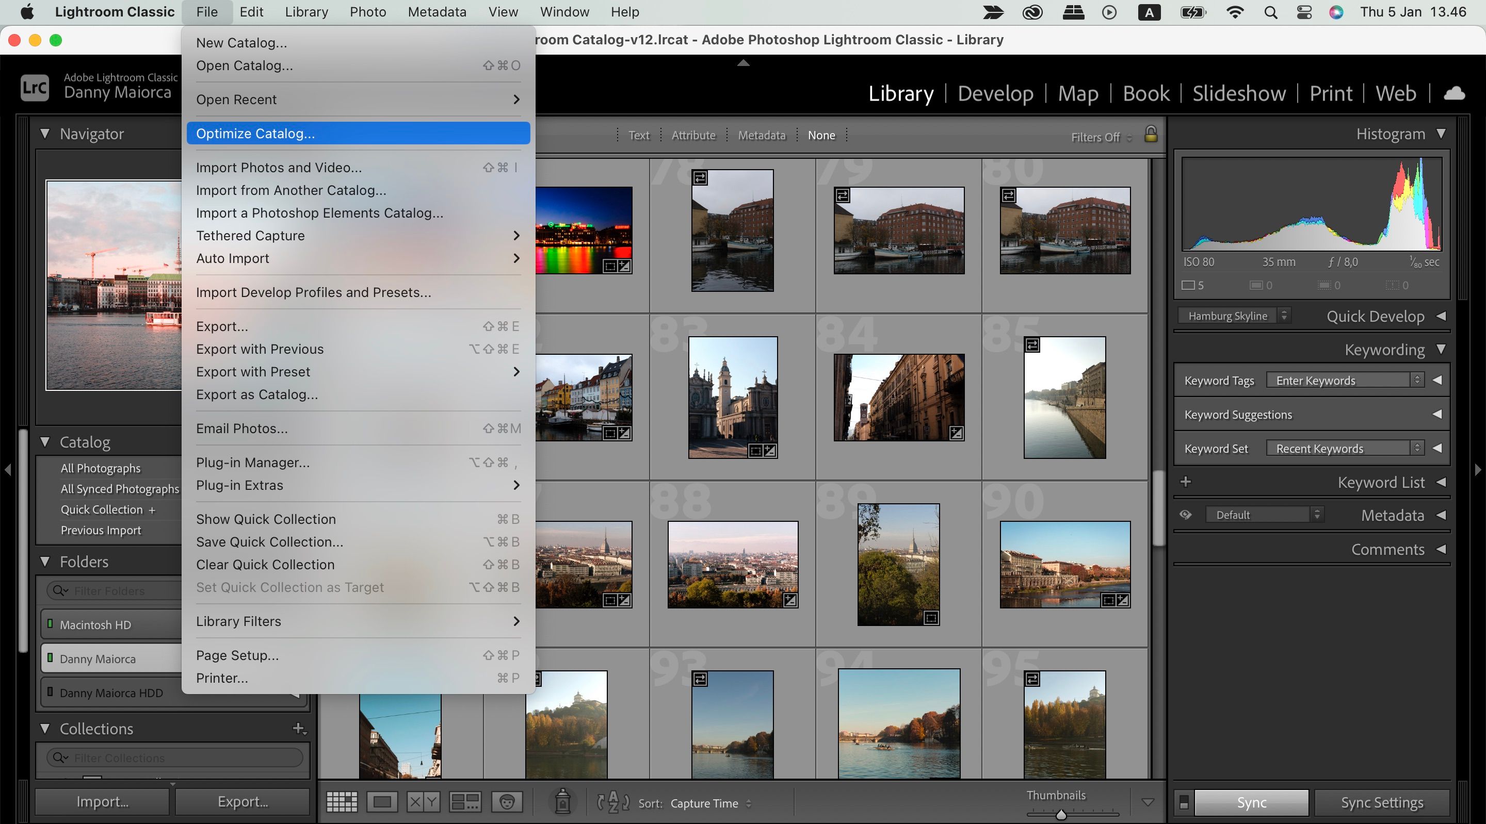This screenshot has height=824, width=1486.
Task: Click the cloud sync status icon
Action: pos(1455,93)
